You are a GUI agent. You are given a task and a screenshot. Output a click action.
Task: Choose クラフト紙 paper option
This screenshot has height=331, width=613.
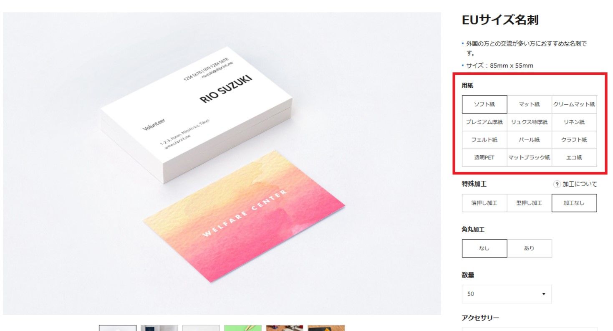(574, 140)
